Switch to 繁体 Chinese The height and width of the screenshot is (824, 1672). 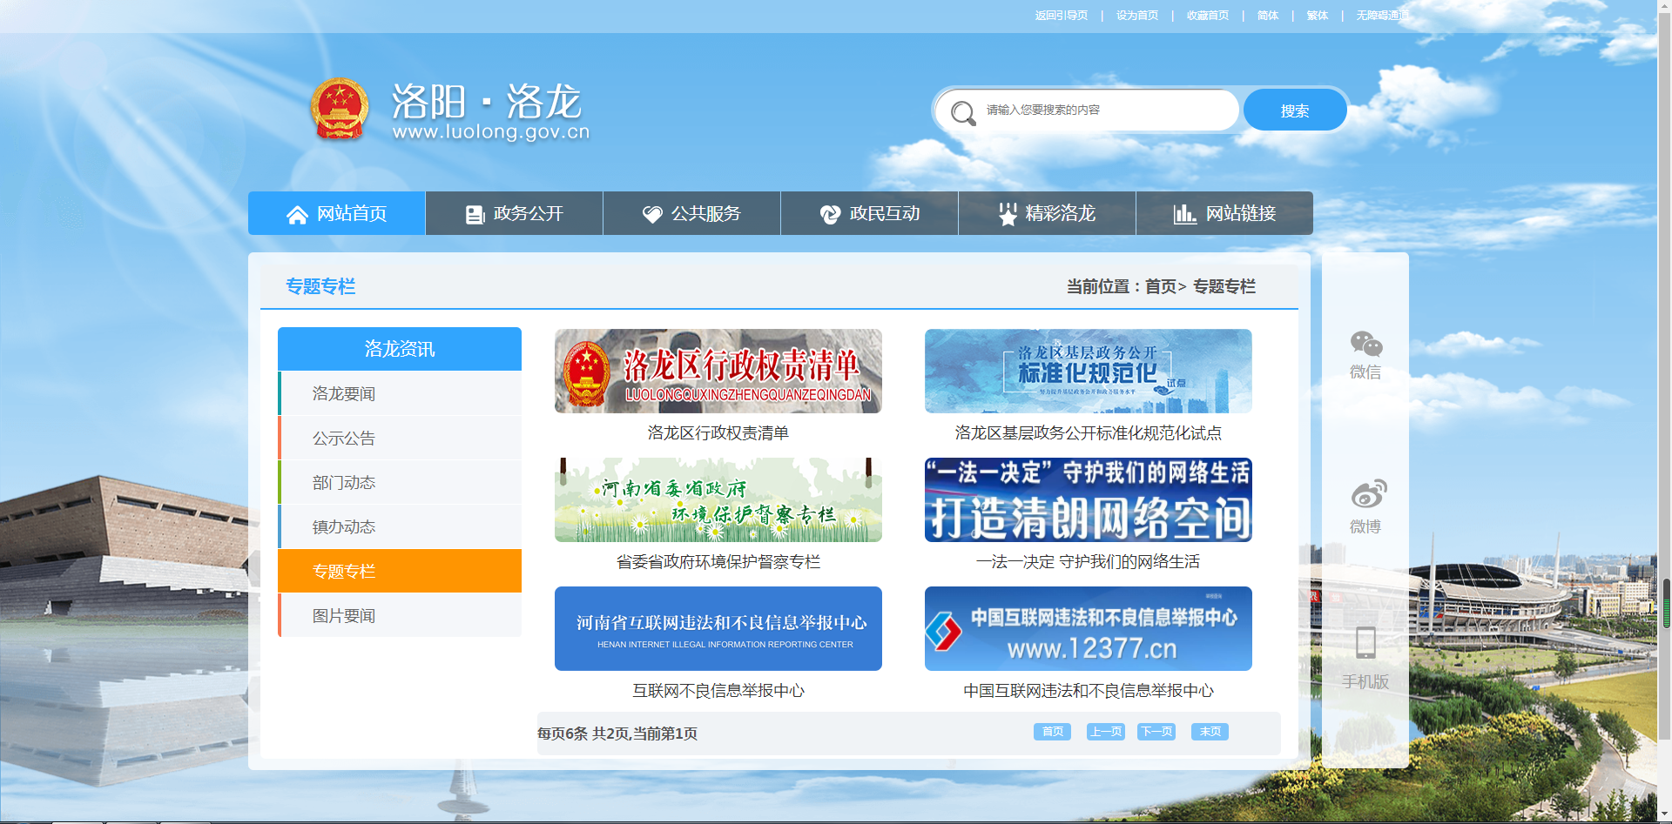(x=1318, y=16)
